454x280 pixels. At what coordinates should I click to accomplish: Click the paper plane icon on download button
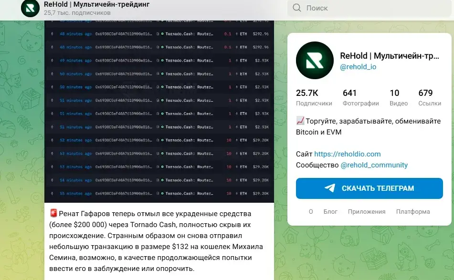[x=330, y=188]
